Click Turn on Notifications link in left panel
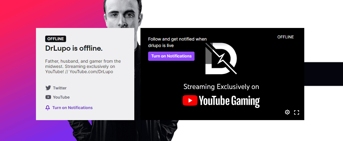The width and height of the screenshot is (343, 141). pos(73,108)
